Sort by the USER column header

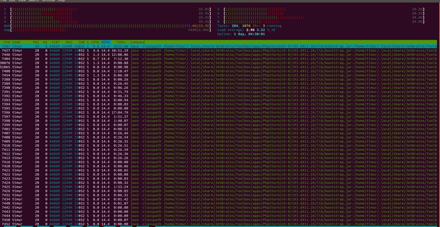(x=16, y=42)
